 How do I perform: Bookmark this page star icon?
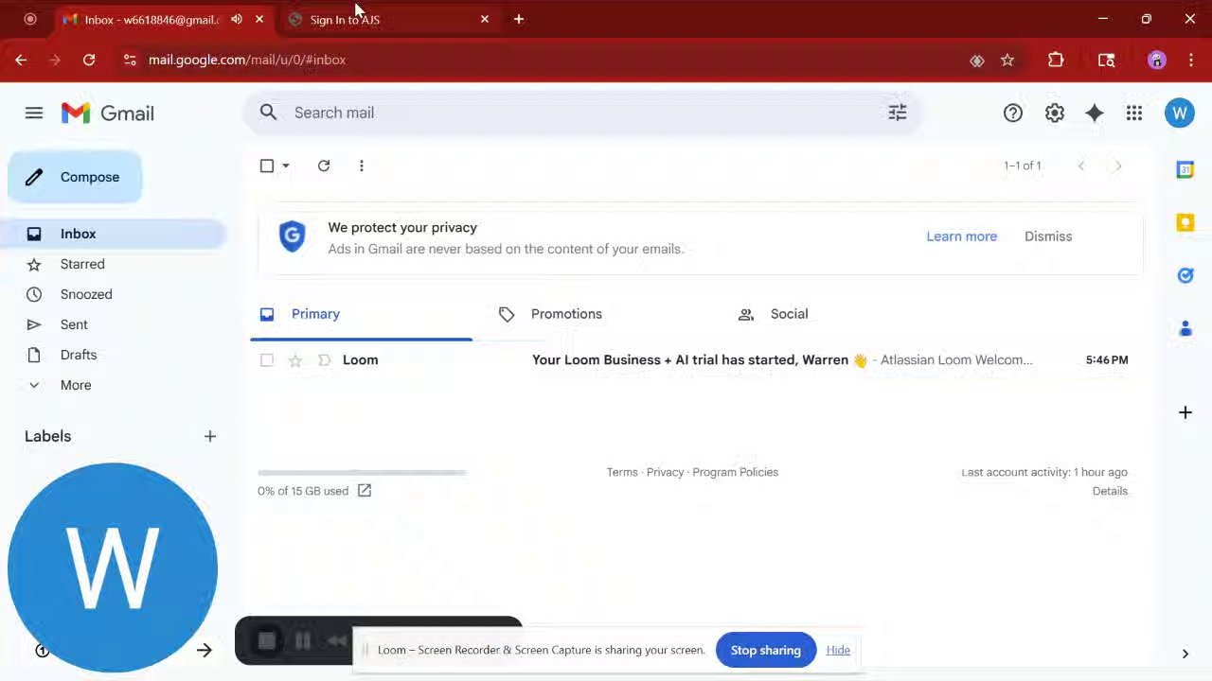pyautogui.click(x=1007, y=60)
